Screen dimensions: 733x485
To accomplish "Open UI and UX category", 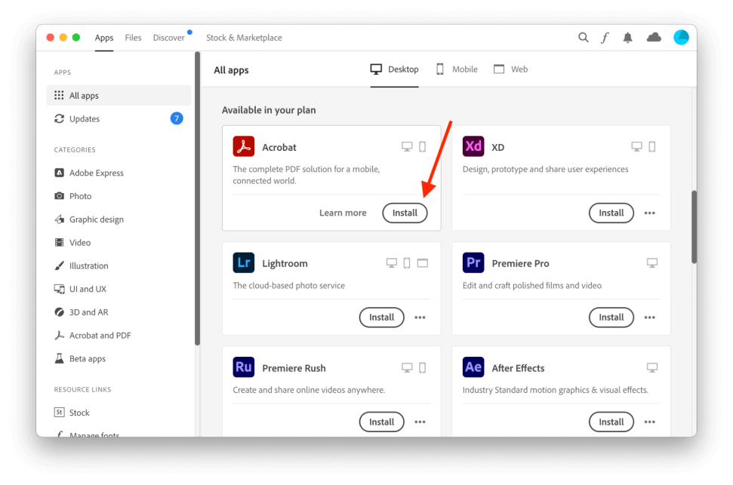I will (81, 289).
